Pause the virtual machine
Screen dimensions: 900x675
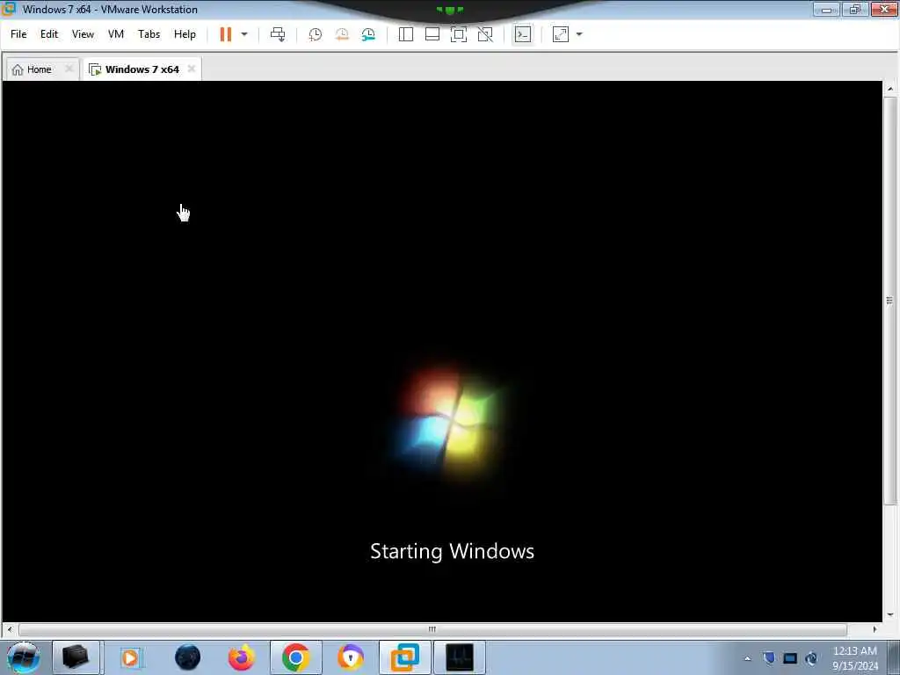[x=226, y=34]
